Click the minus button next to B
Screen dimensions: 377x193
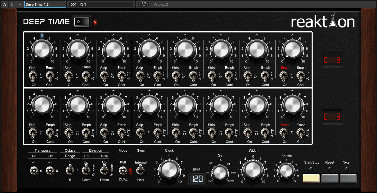20,4
